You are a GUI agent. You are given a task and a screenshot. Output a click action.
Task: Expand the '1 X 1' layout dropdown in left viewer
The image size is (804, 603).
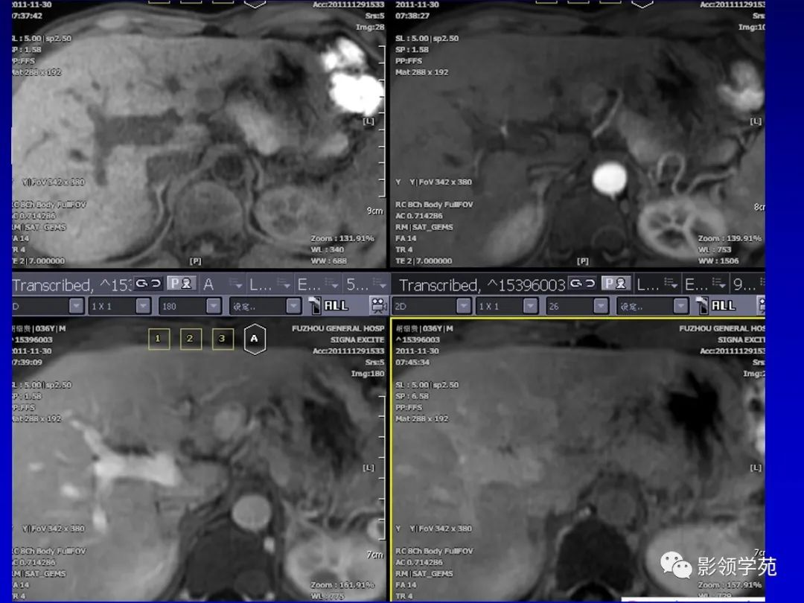[x=143, y=306]
